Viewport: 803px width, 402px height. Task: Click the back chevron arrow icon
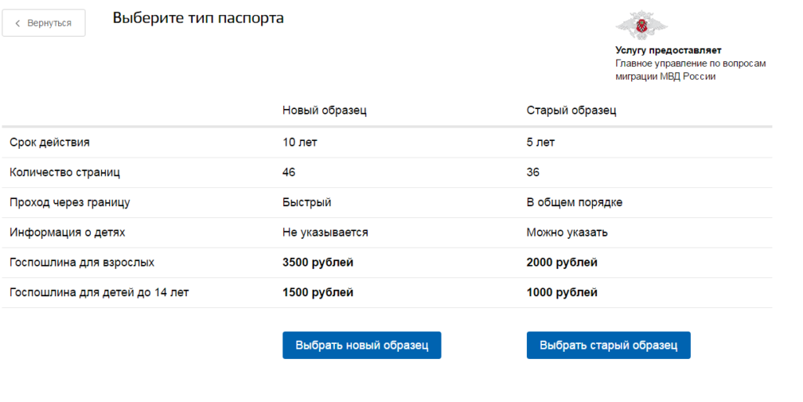tap(18, 24)
